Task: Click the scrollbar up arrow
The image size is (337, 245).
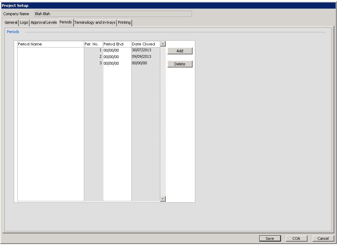Action: click(x=162, y=43)
